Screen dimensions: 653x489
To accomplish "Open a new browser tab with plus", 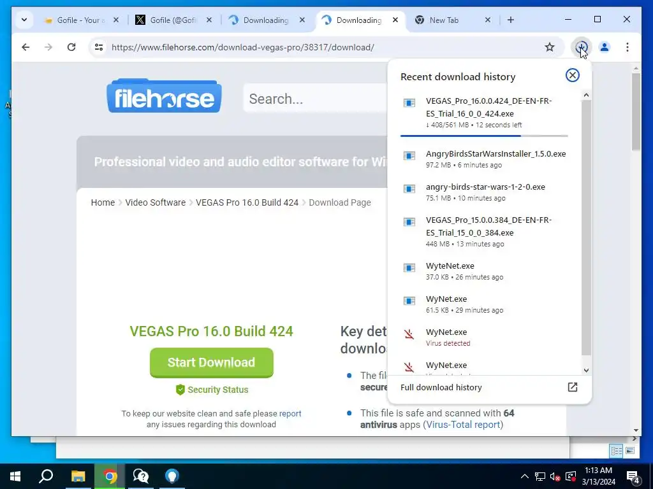I will (x=511, y=20).
